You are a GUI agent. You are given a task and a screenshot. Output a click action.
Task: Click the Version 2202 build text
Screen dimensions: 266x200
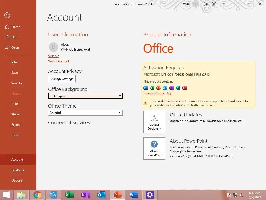201,156
